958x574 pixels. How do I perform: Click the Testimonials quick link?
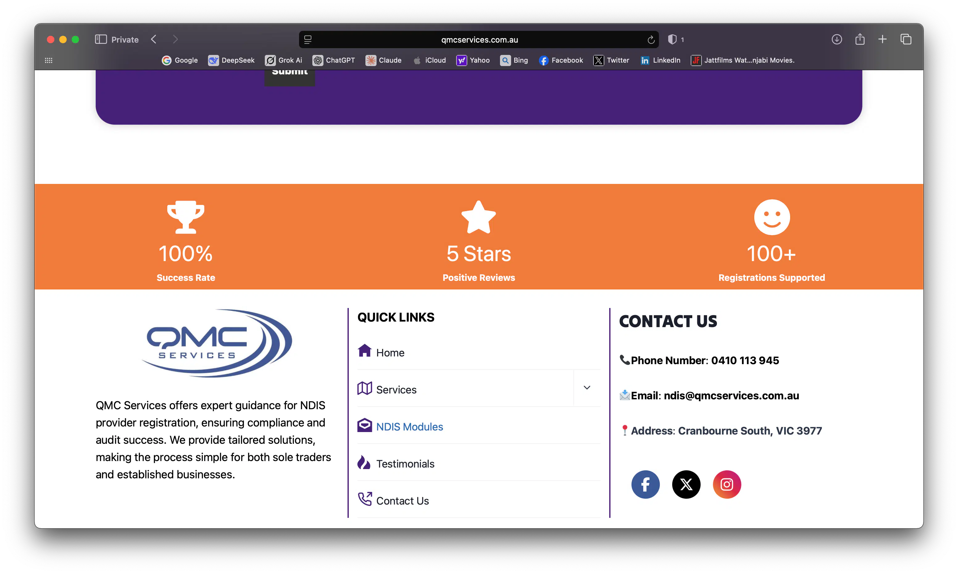405,464
